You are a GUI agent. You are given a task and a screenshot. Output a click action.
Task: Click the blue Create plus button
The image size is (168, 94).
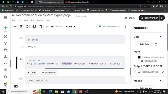click(6, 28)
